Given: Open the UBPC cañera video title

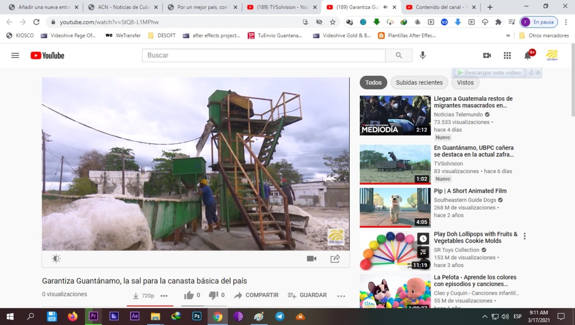Looking at the screenshot, I should pos(474,151).
